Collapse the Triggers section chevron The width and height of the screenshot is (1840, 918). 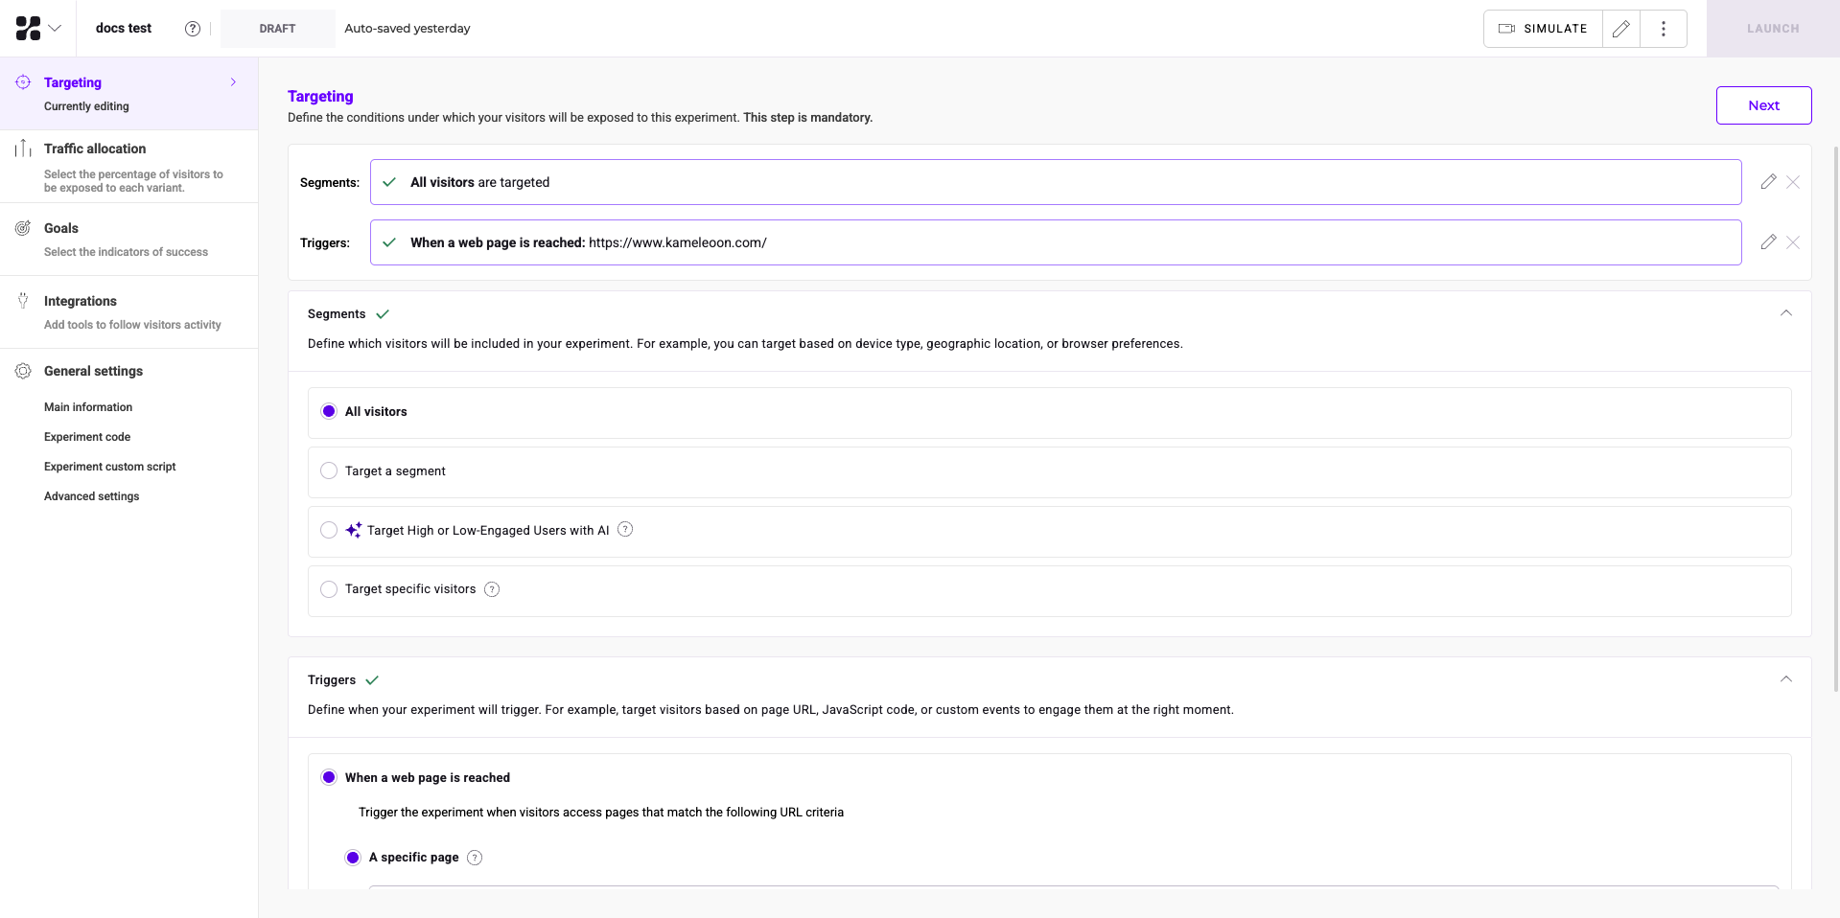(1785, 679)
